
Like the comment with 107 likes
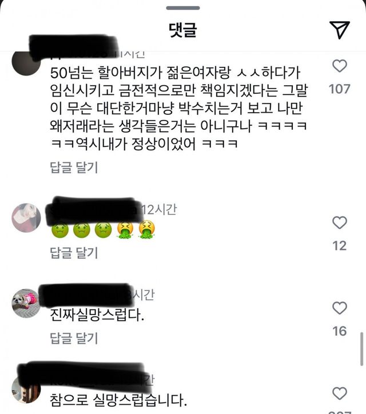point(340,66)
